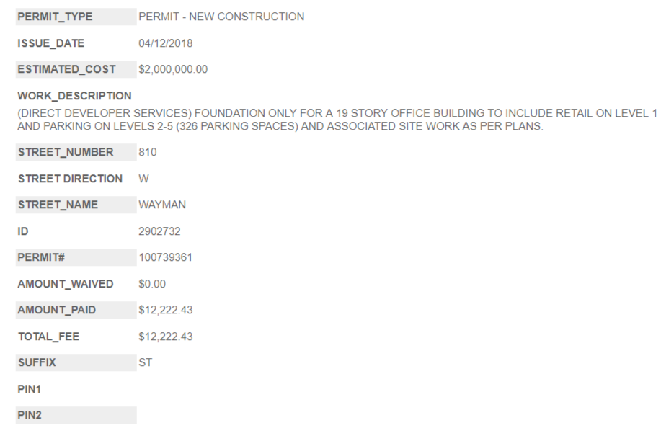661x436 pixels.
Task: Click the AMOUNT_WAIVED label
Action: 65,284
